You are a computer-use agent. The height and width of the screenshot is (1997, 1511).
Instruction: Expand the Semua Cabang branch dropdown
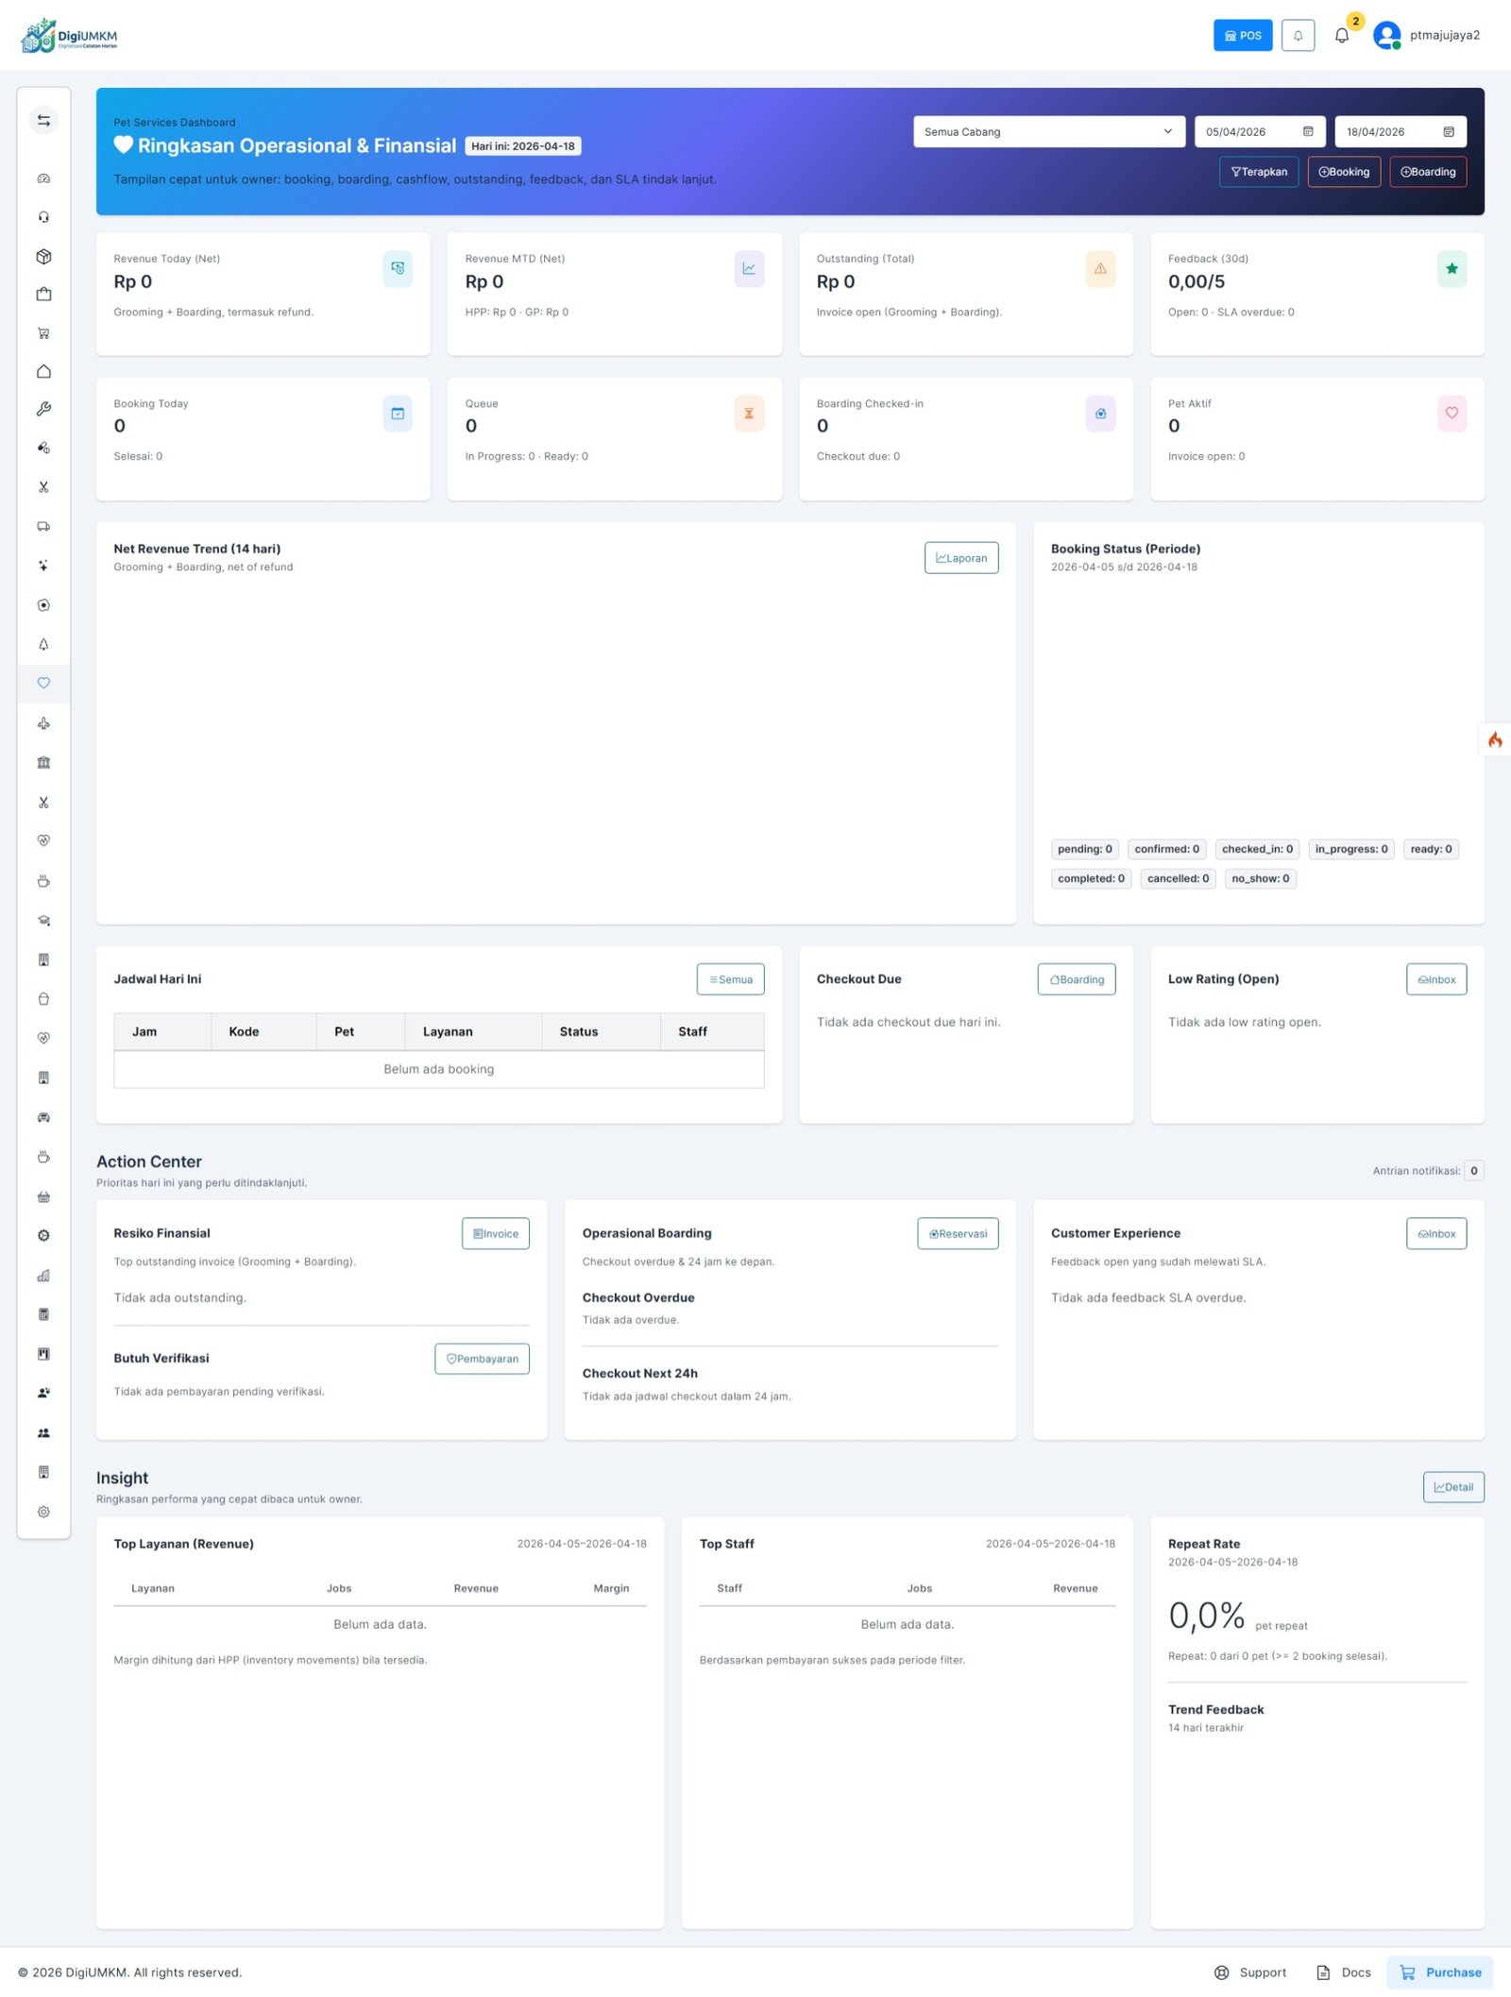pos(1048,132)
